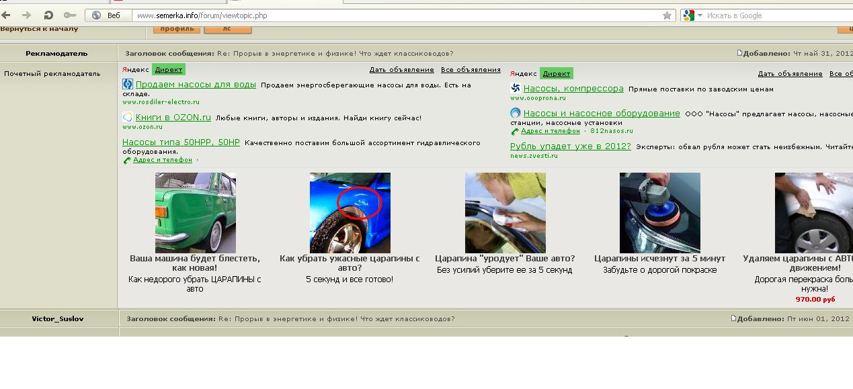Click the green car ad thumbnail
This screenshot has width=853, height=389.
196,212
